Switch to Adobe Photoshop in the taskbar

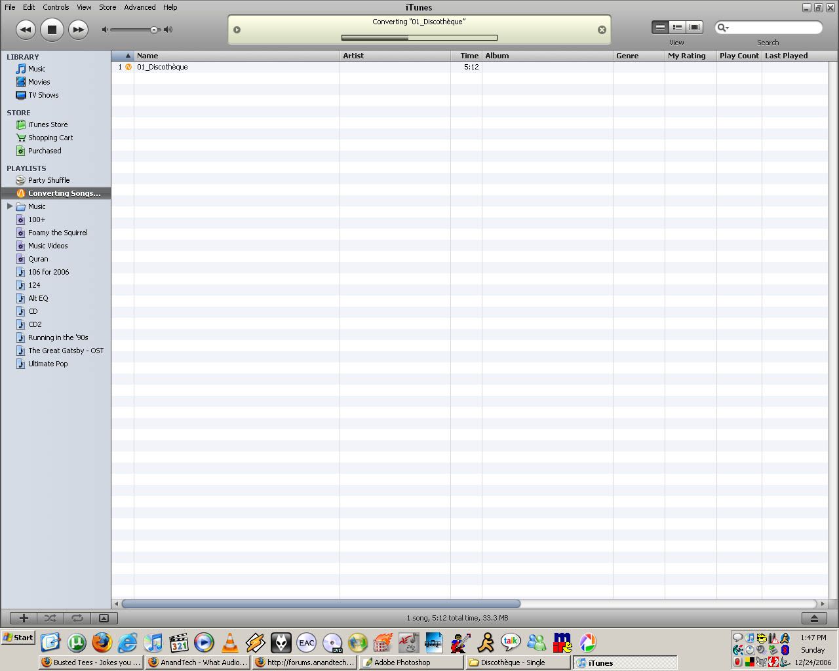click(411, 662)
